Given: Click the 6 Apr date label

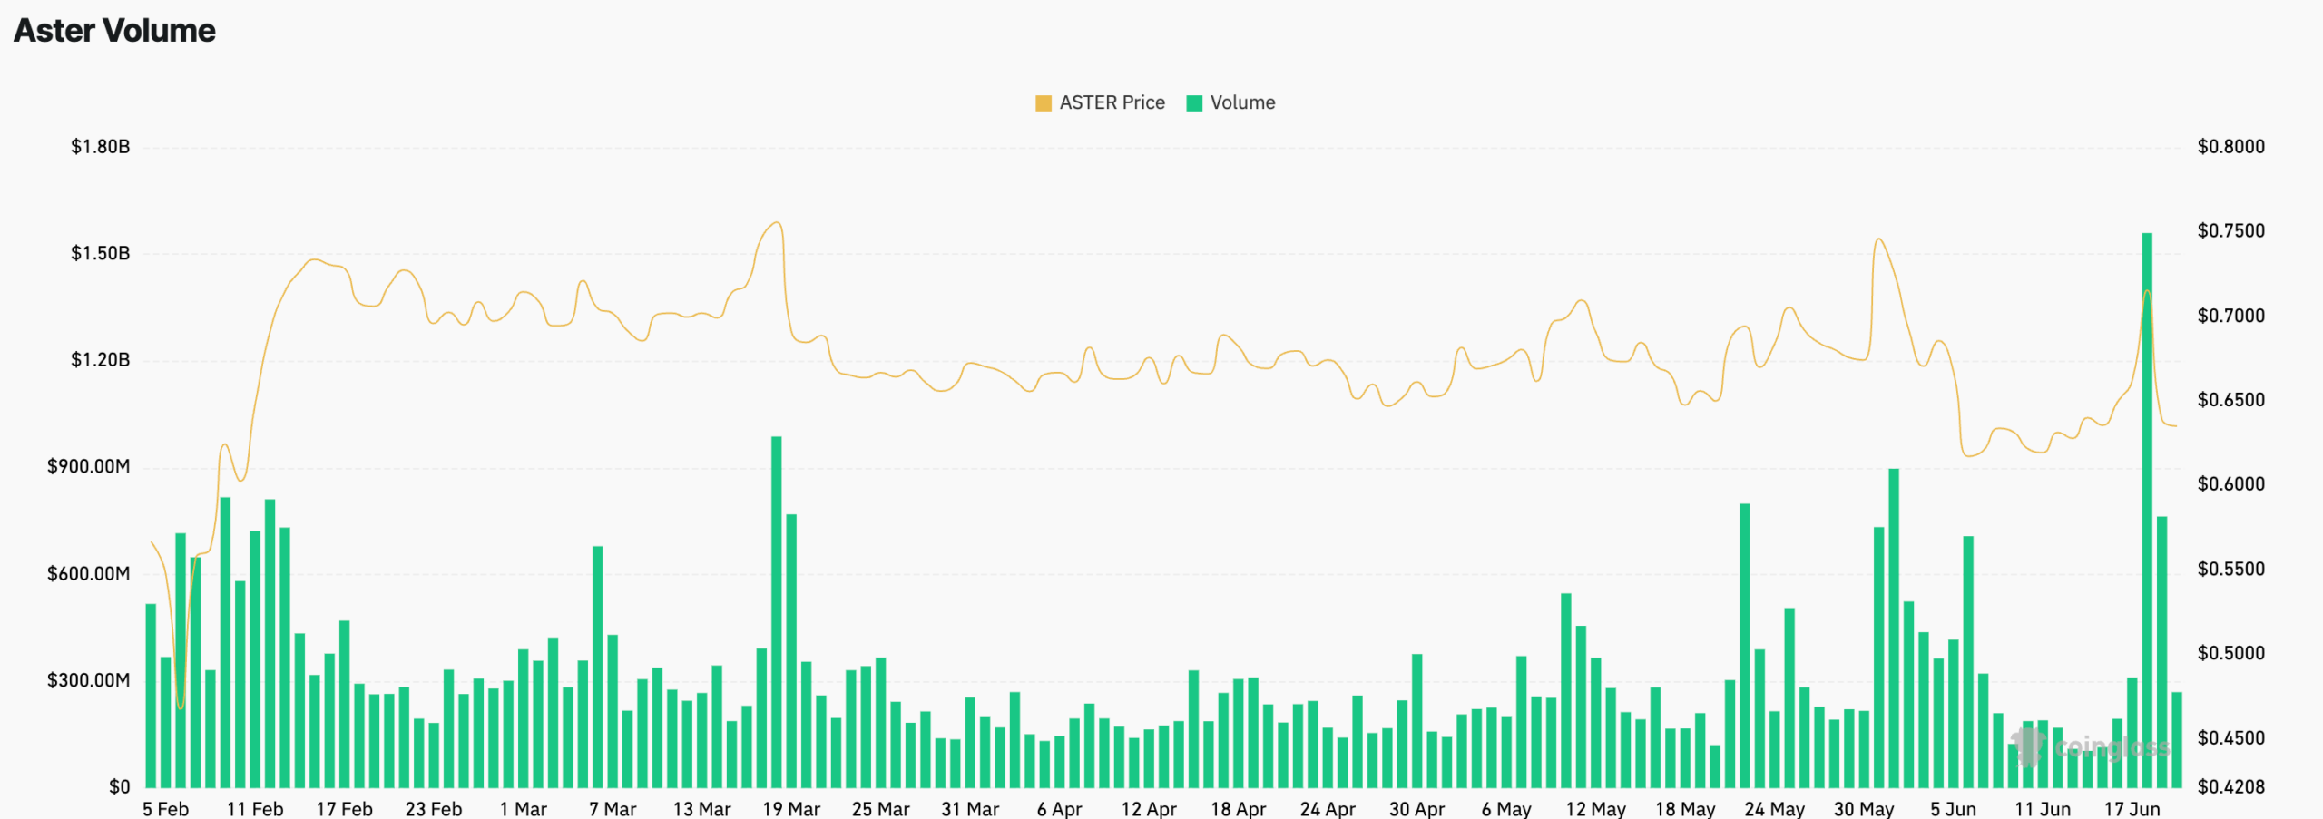Looking at the screenshot, I should [x=1060, y=809].
